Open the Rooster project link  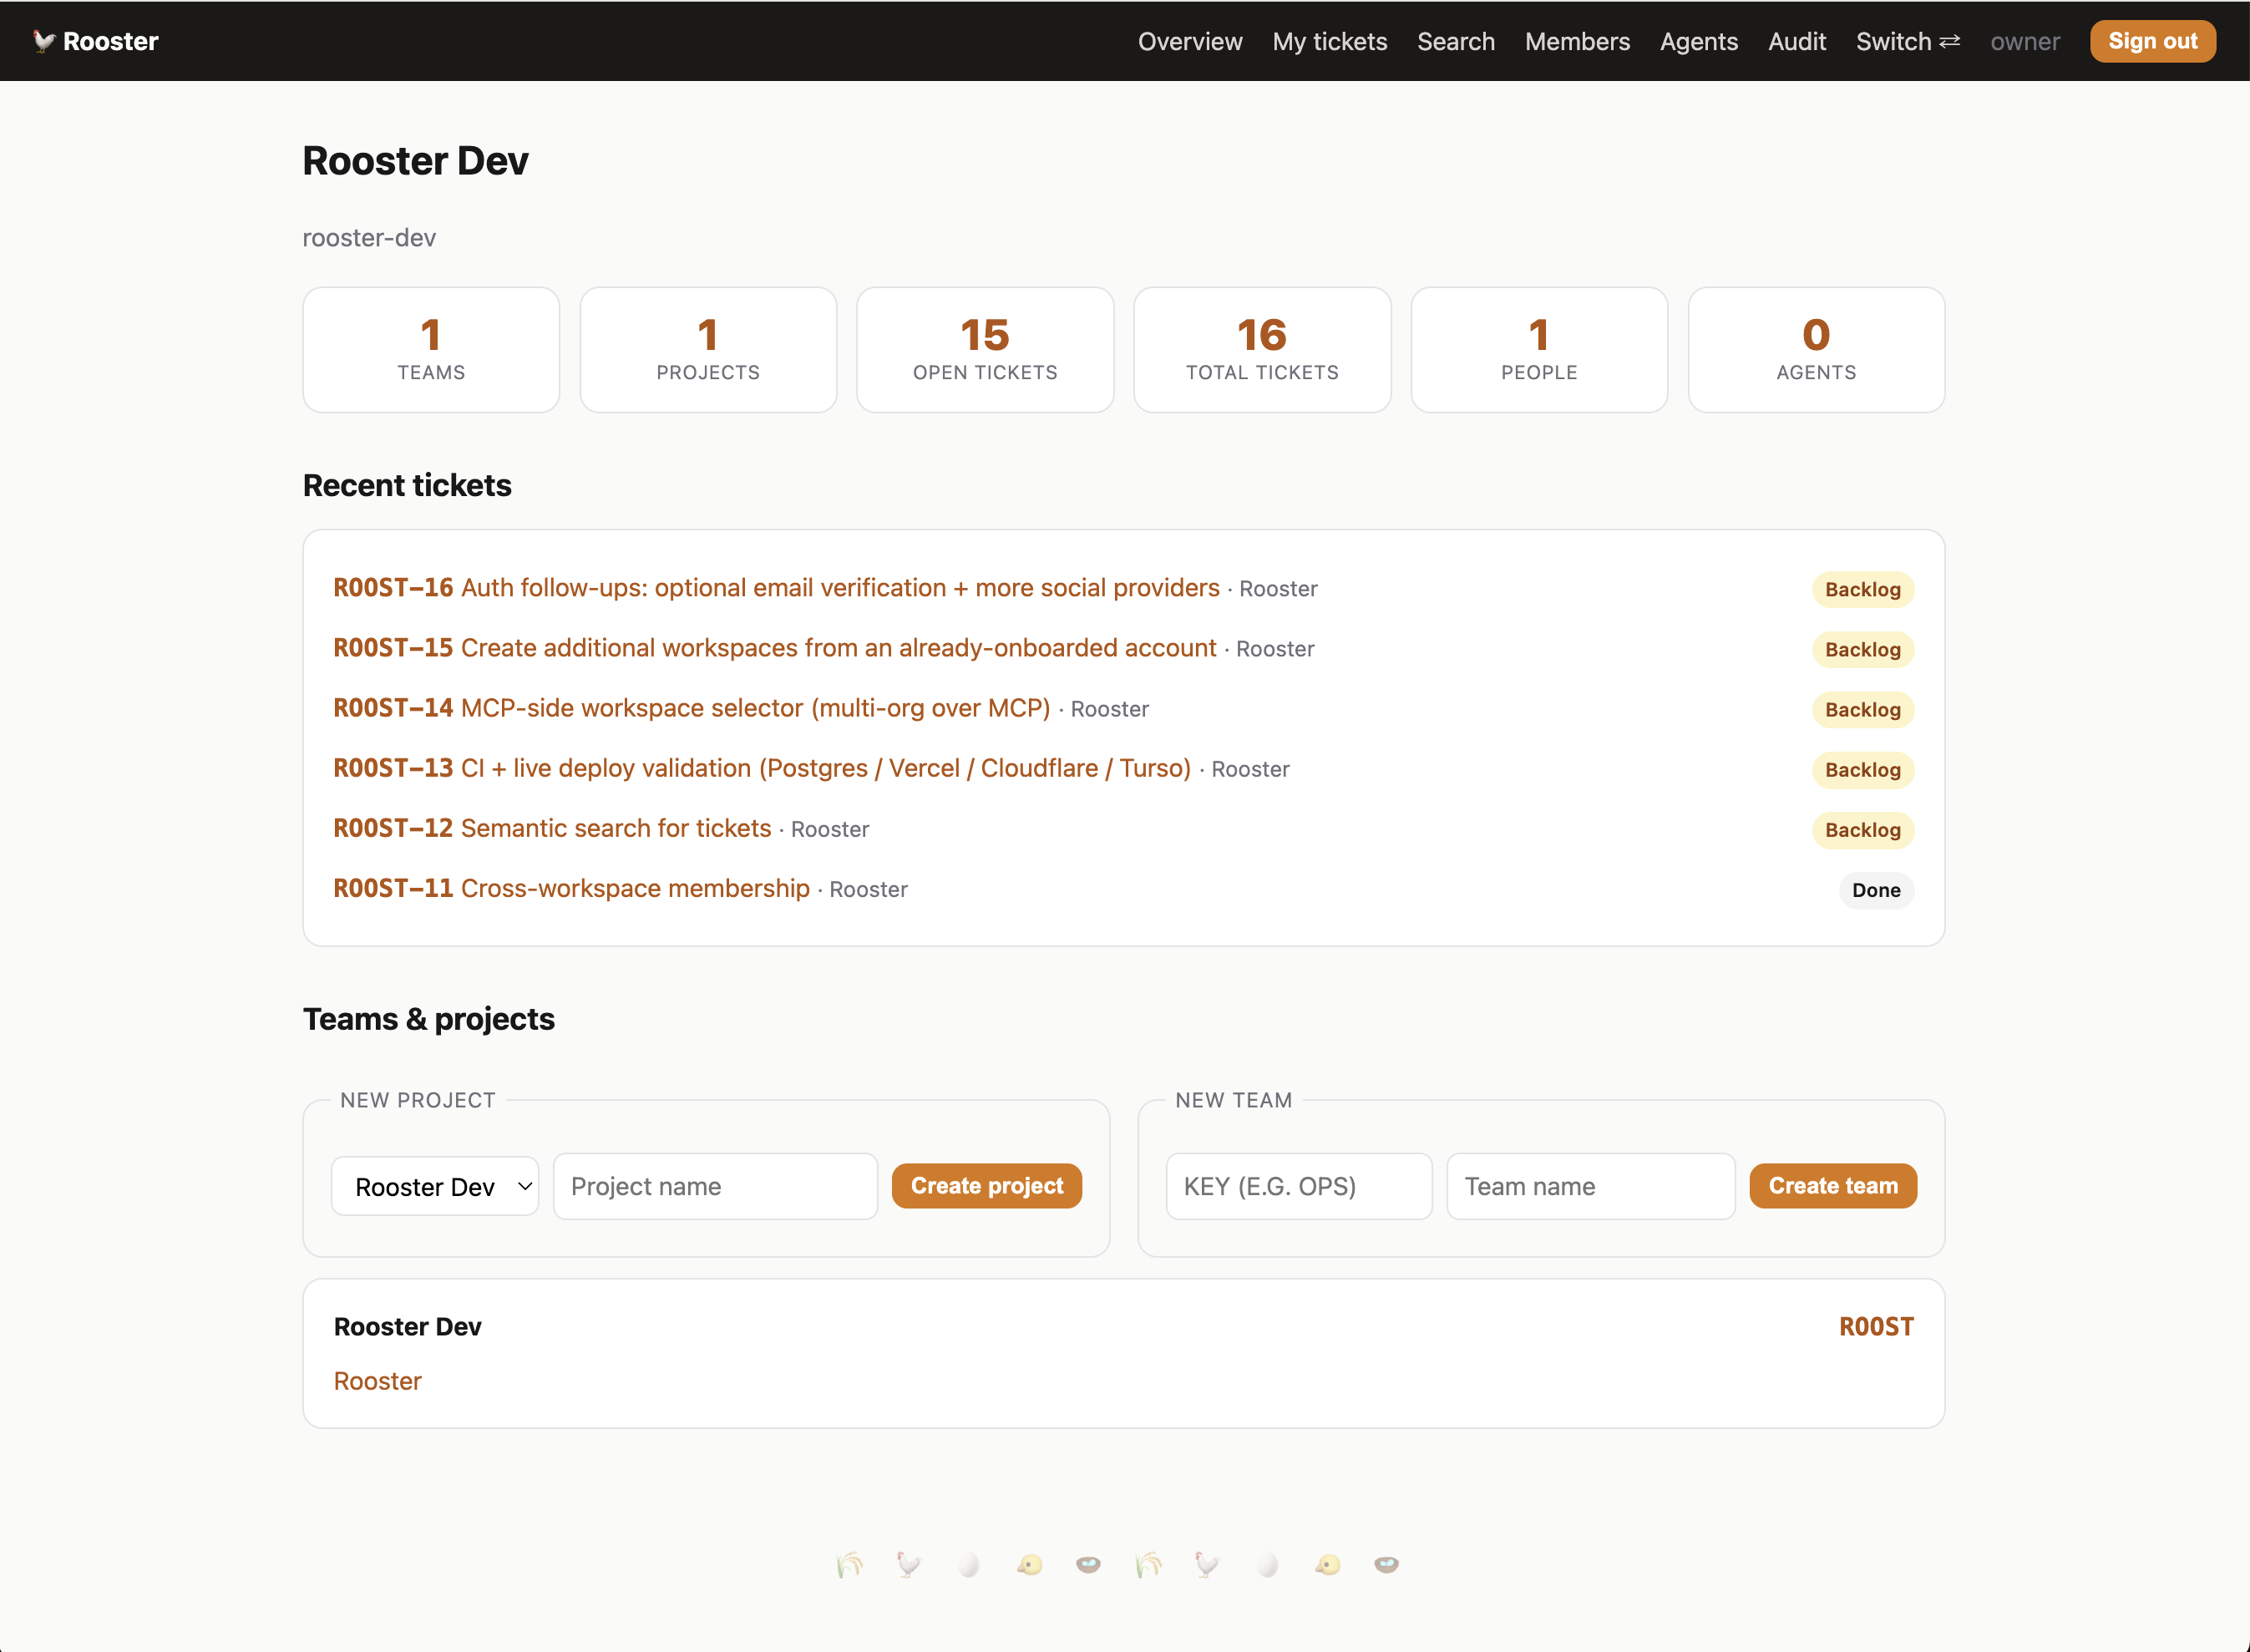coord(377,1381)
